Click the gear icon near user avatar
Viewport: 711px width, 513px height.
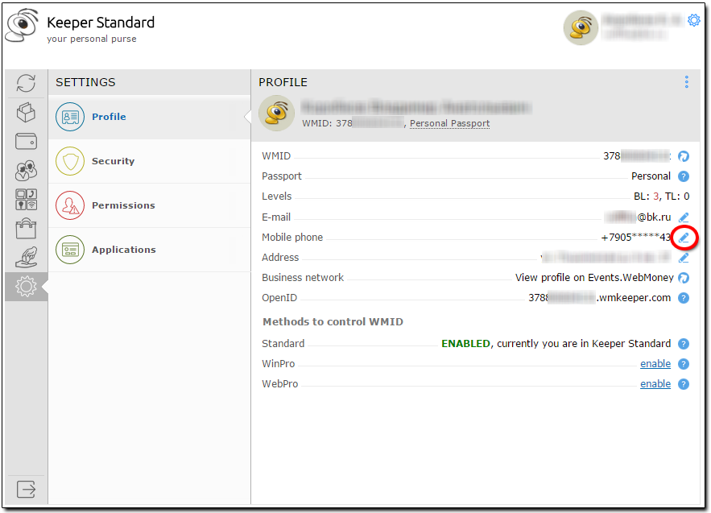[x=693, y=21]
